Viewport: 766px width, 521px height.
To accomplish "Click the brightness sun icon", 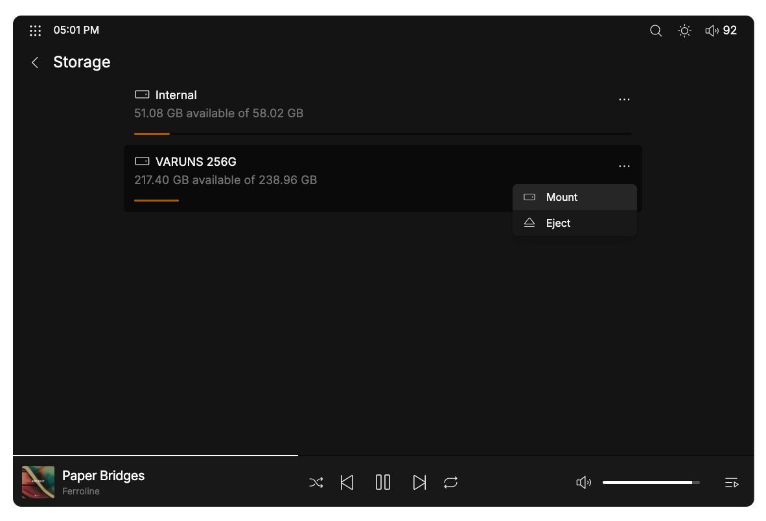I will click(684, 30).
